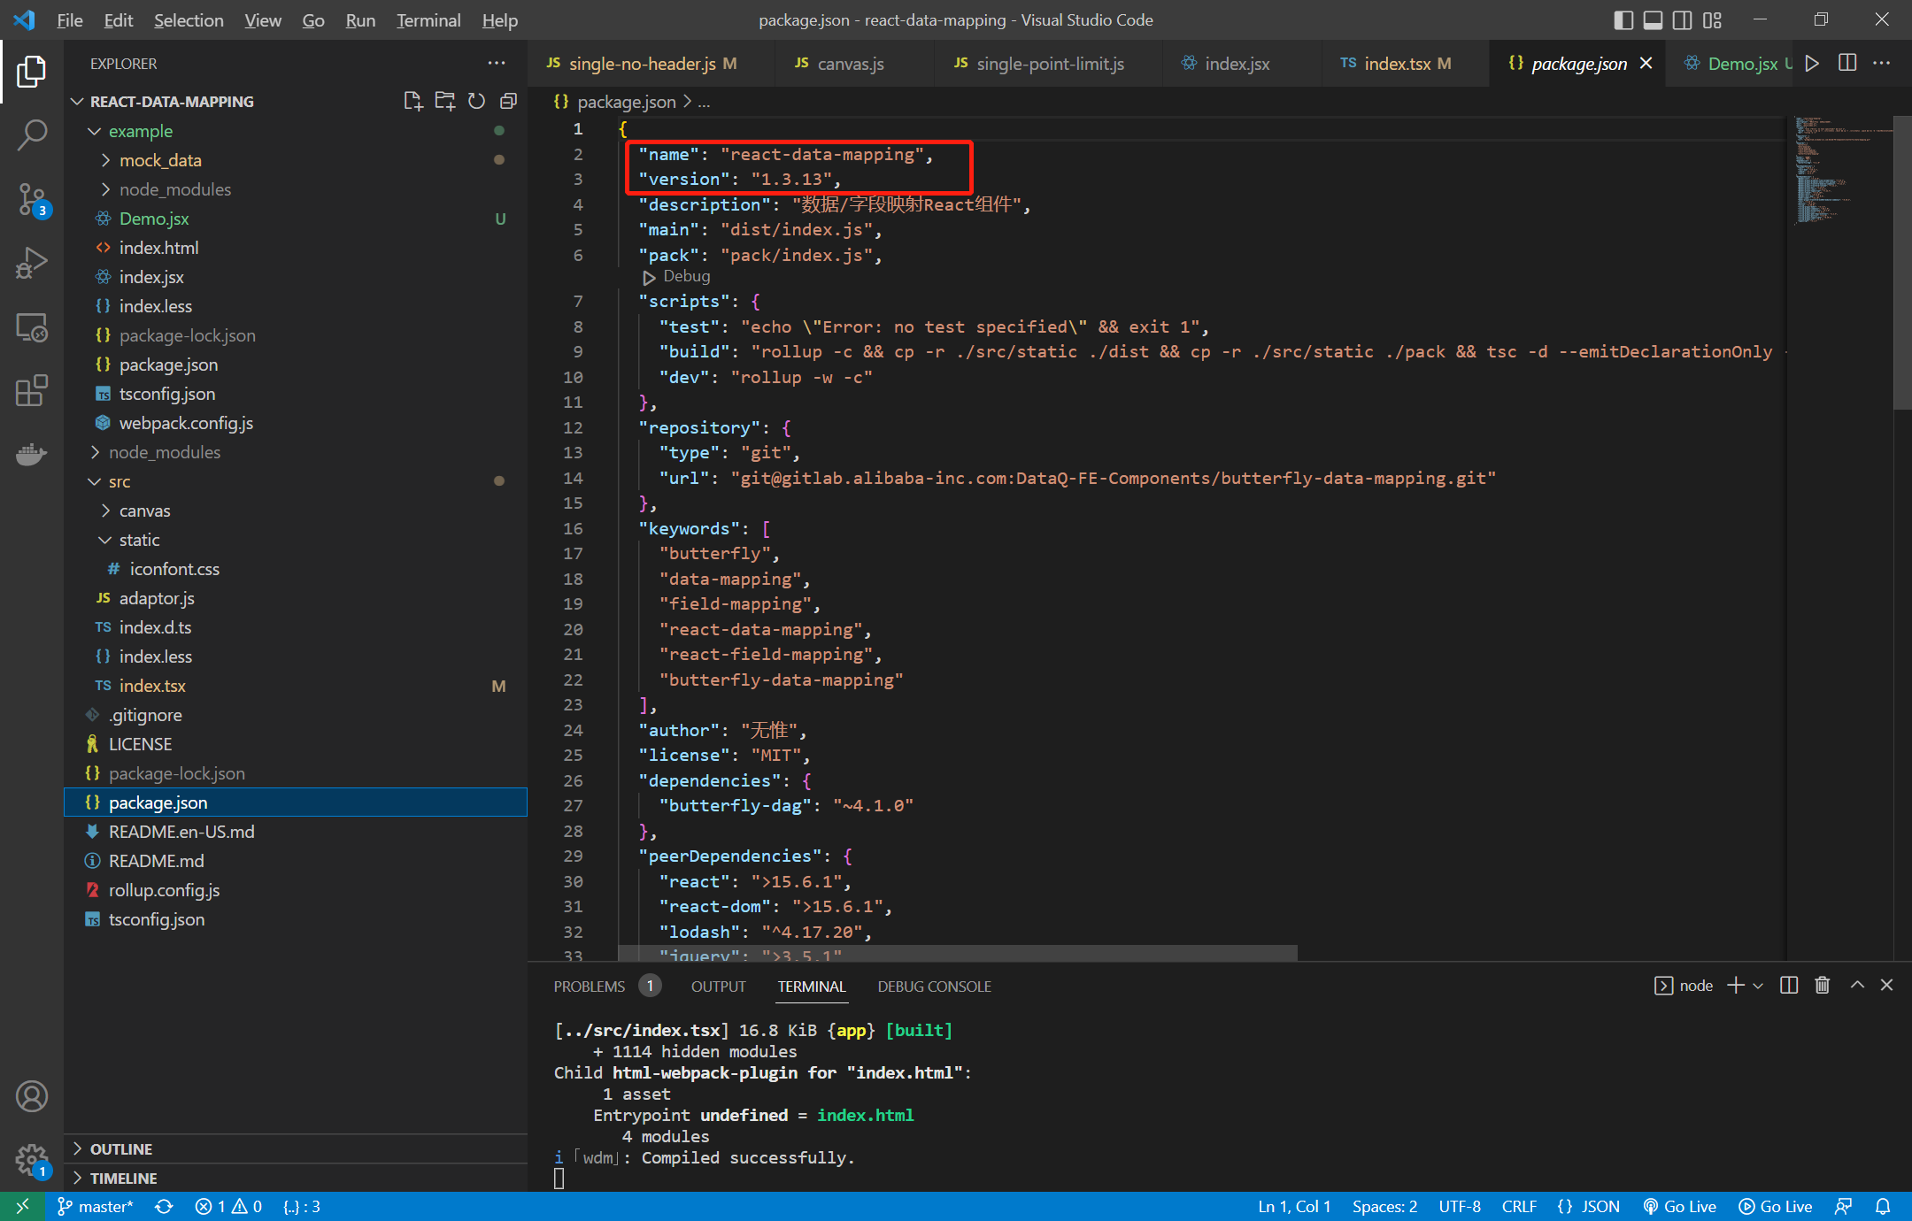1912x1221 pixels.
Task: Open the Docker view in activity bar
Action: tap(32, 454)
